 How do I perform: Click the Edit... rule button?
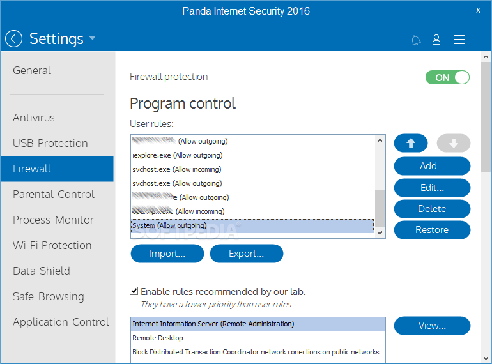[x=432, y=188]
